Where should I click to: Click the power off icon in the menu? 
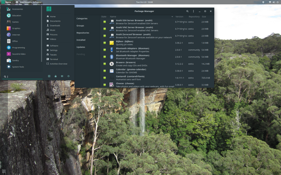click(x=68, y=76)
